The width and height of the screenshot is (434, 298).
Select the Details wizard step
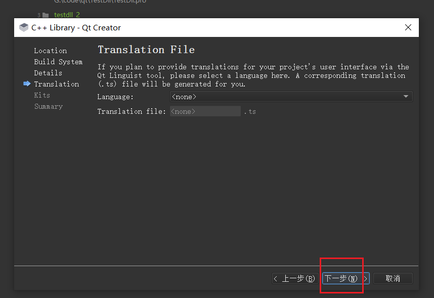coord(48,73)
